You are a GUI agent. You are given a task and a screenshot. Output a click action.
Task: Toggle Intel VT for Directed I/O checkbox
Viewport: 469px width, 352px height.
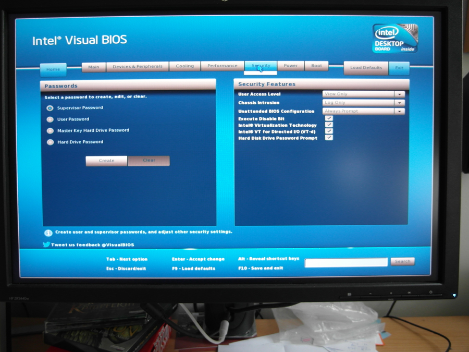[329, 131]
